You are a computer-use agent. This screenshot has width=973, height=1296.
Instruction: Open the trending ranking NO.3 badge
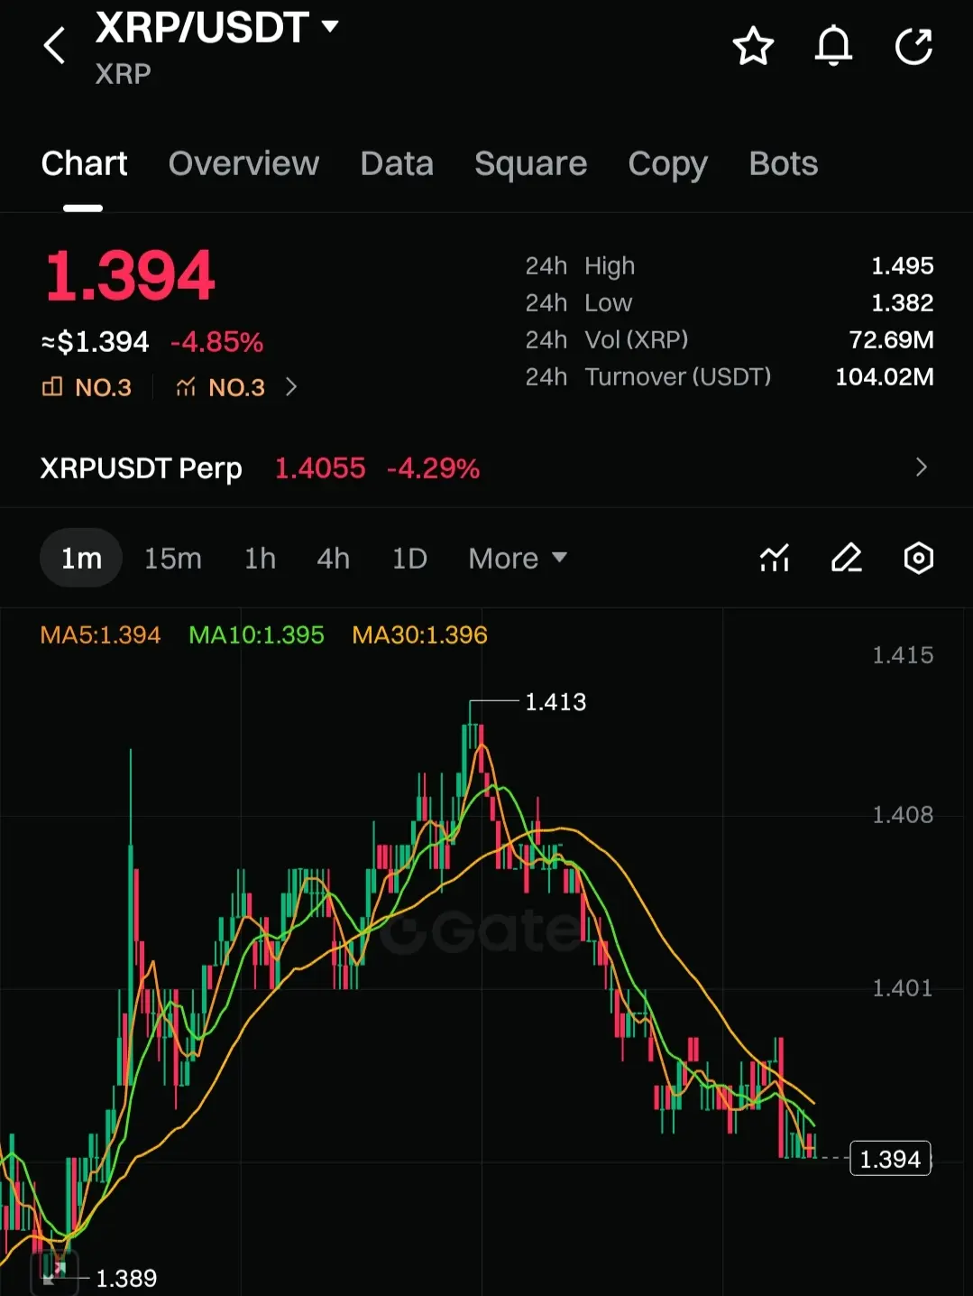(220, 387)
